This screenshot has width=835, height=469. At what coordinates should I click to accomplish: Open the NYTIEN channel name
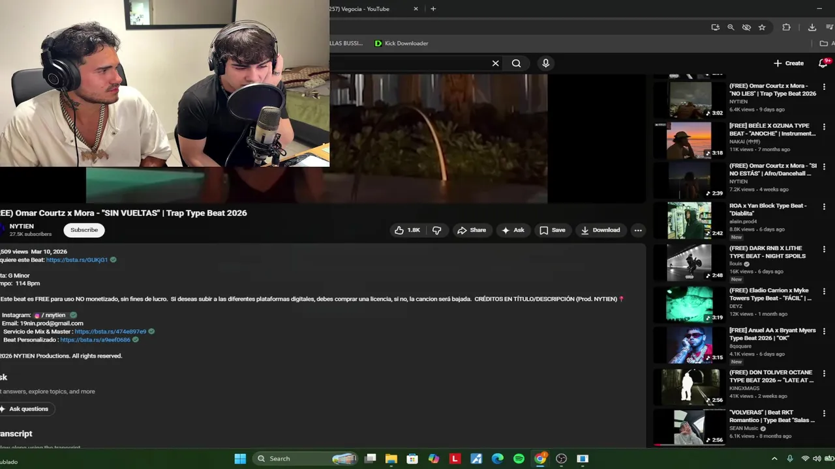(22, 226)
